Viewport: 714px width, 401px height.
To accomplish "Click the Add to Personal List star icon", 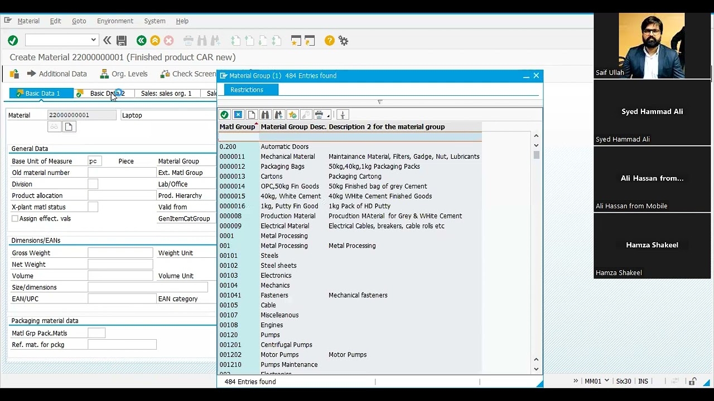I will 292,115.
